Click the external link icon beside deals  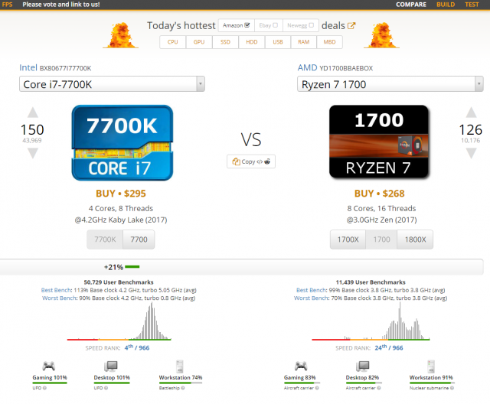click(x=351, y=25)
